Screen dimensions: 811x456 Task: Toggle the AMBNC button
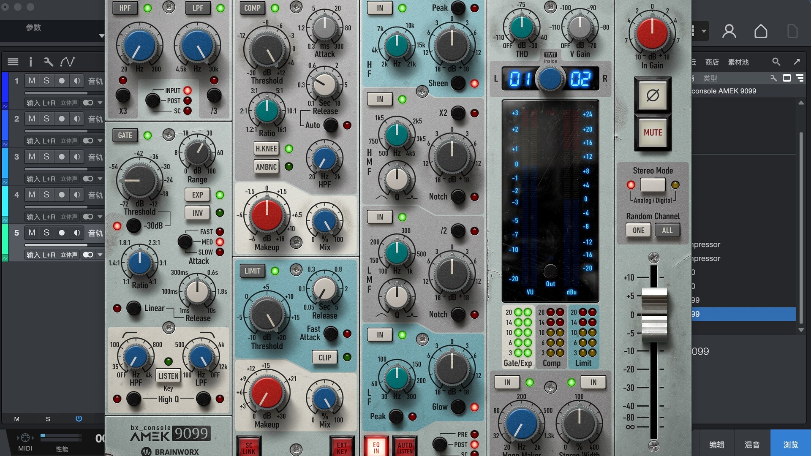tap(267, 167)
